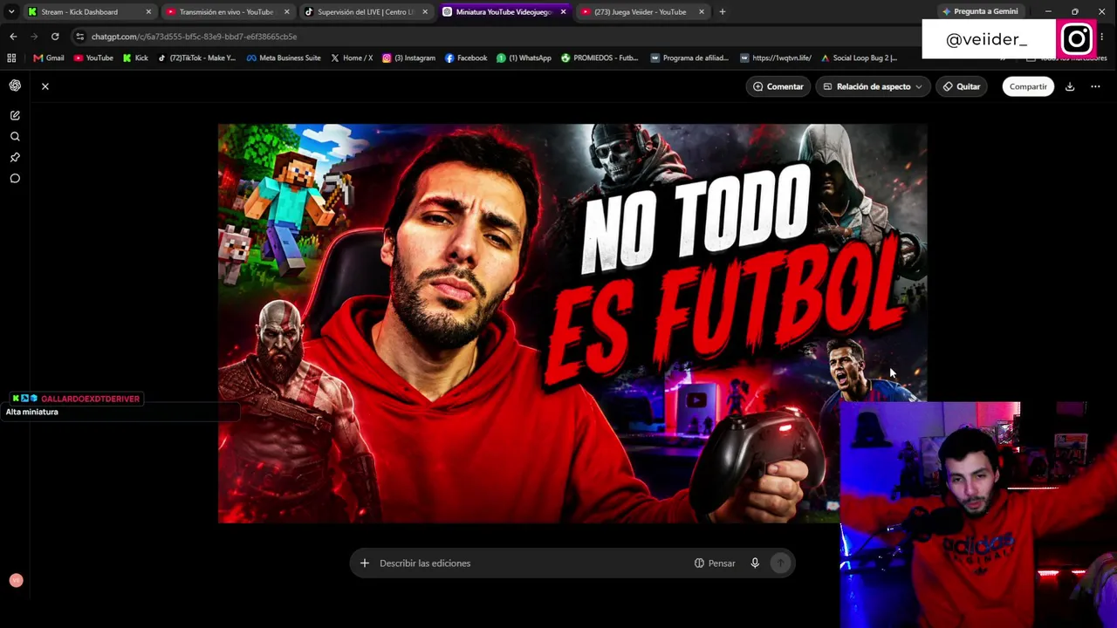Focus the Describir las ediciones input field

[532, 563]
